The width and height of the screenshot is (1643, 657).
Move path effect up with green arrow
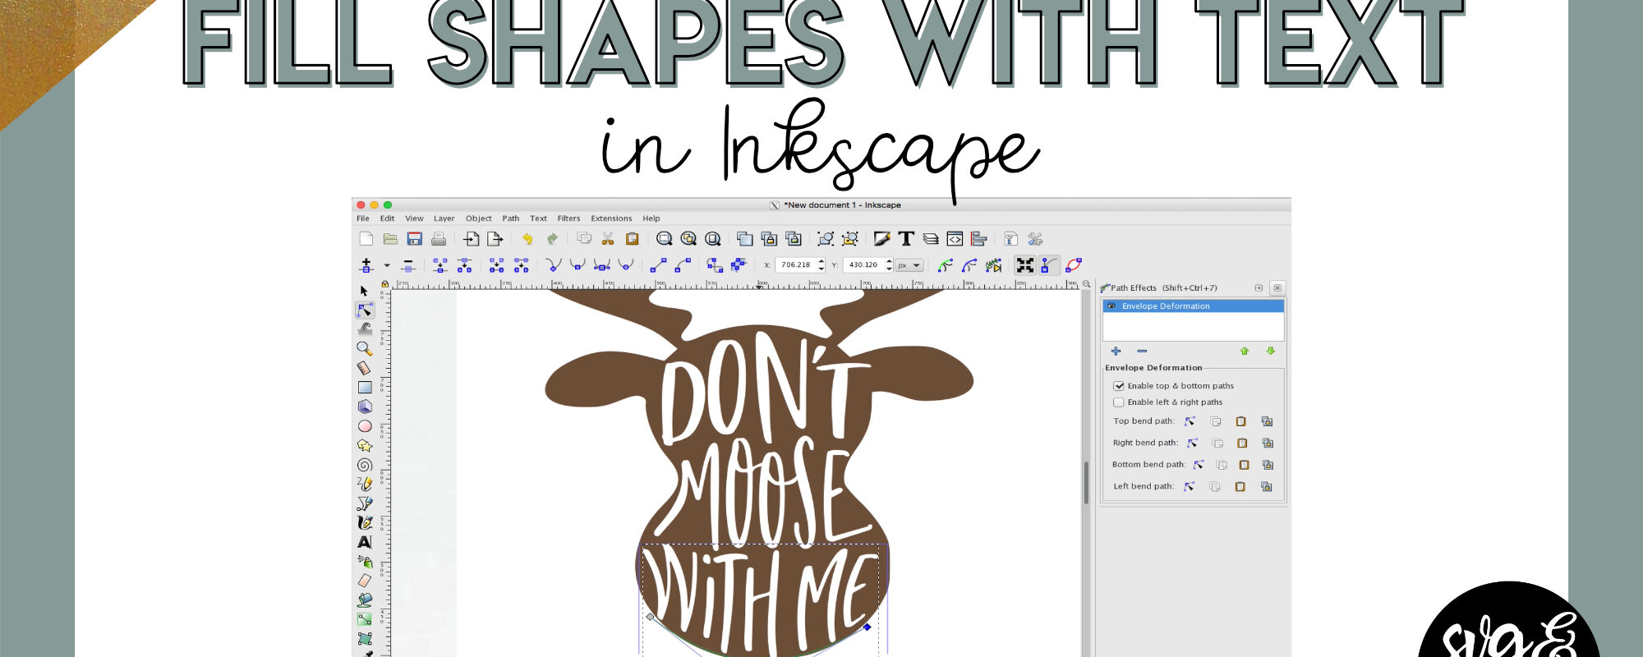[1245, 351]
